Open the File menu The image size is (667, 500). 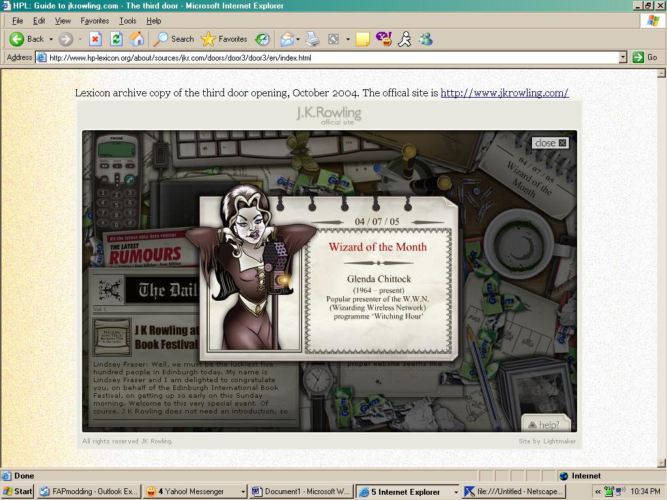coord(18,21)
